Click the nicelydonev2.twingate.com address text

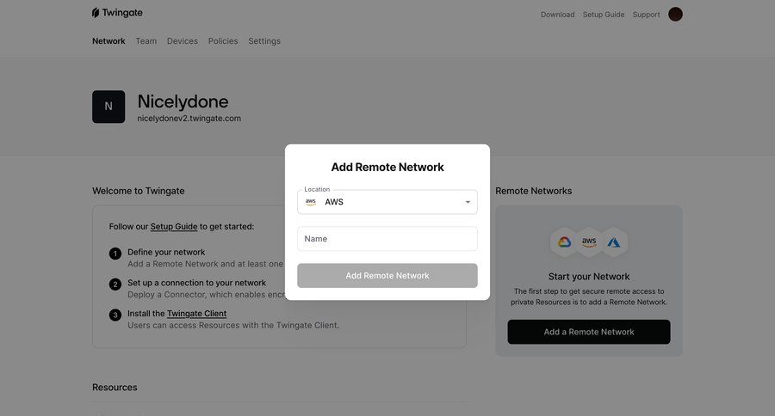pos(189,119)
